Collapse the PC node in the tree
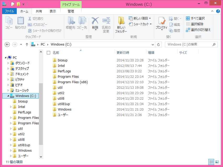 tap(5, 57)
